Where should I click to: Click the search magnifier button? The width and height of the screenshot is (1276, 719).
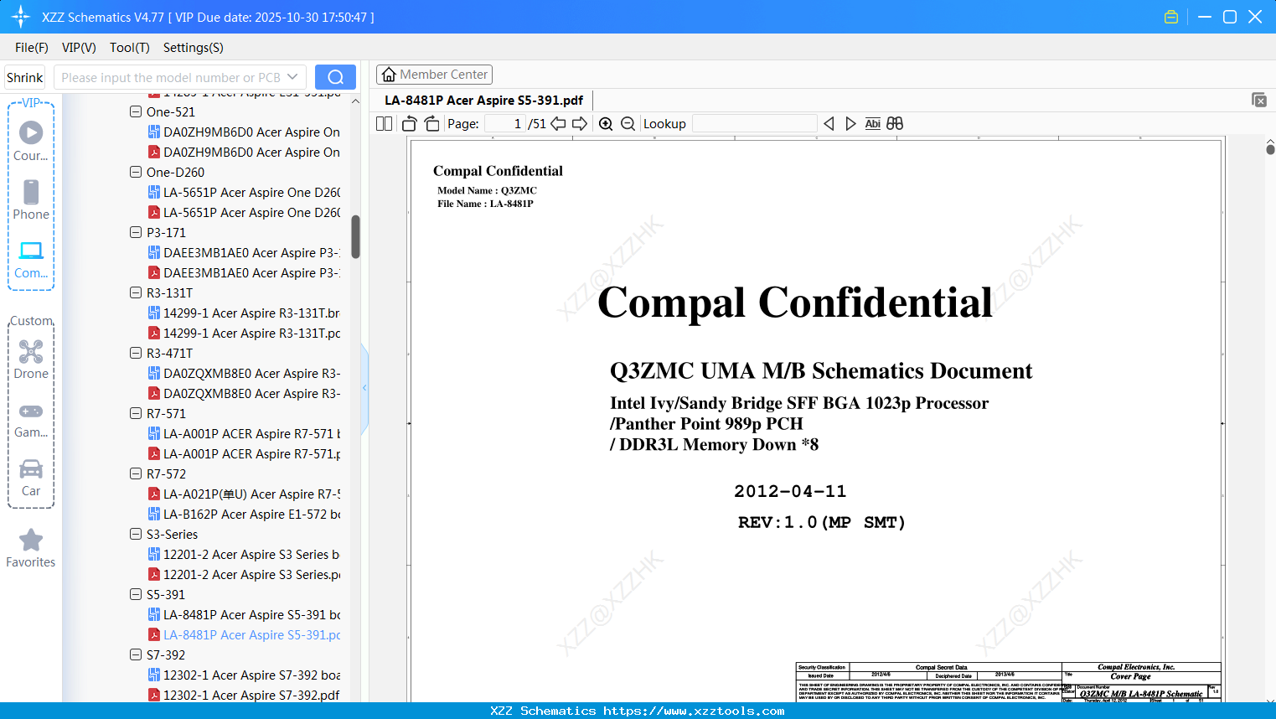click(x=335, y=77)
